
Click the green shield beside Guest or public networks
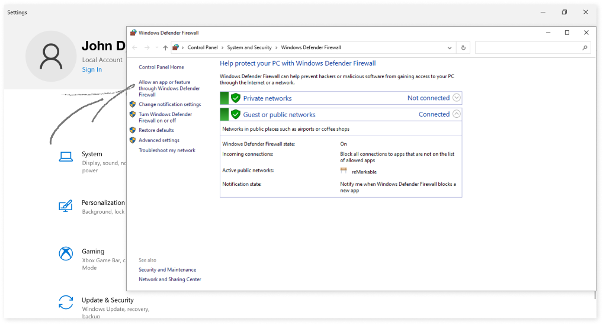[x=236, y=114]
